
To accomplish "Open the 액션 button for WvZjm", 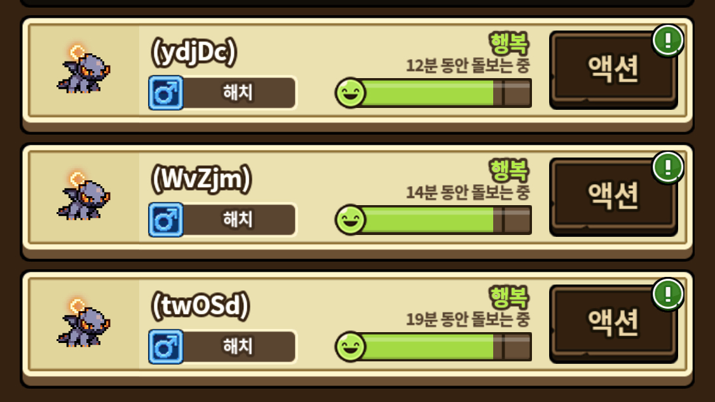I will pos(613,196).
